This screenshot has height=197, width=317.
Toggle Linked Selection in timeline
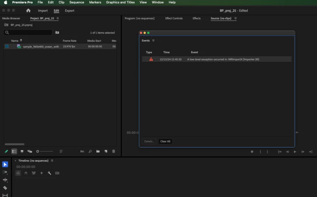coord(34,173)
